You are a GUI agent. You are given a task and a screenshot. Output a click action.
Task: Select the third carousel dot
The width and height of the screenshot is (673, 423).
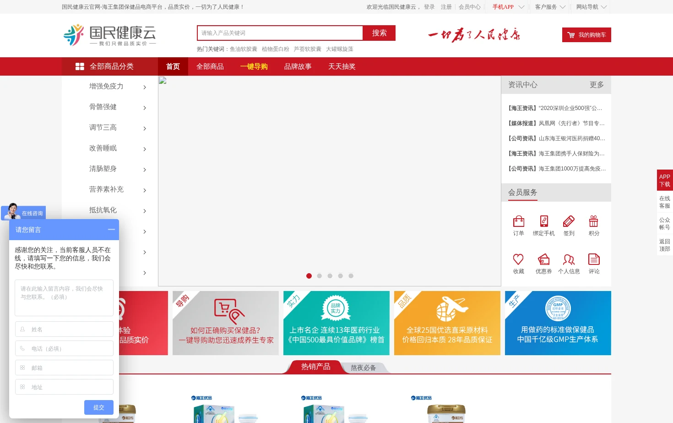(x=330, y=276)
